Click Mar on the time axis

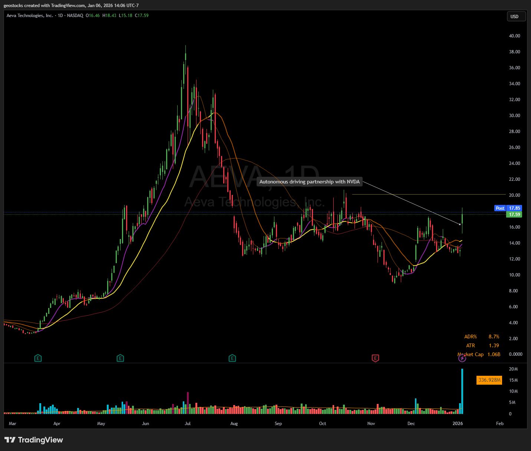(13, 424)
